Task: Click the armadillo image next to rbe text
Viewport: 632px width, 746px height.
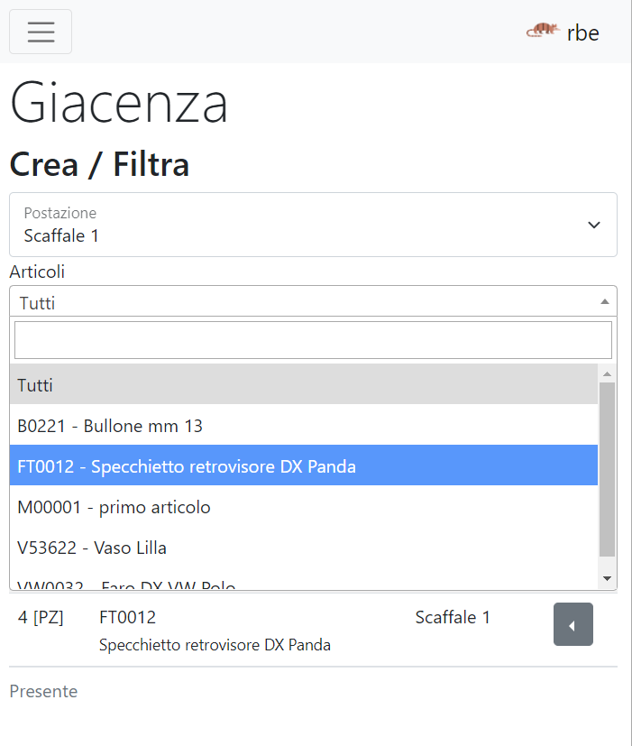Action: point(542,29)
